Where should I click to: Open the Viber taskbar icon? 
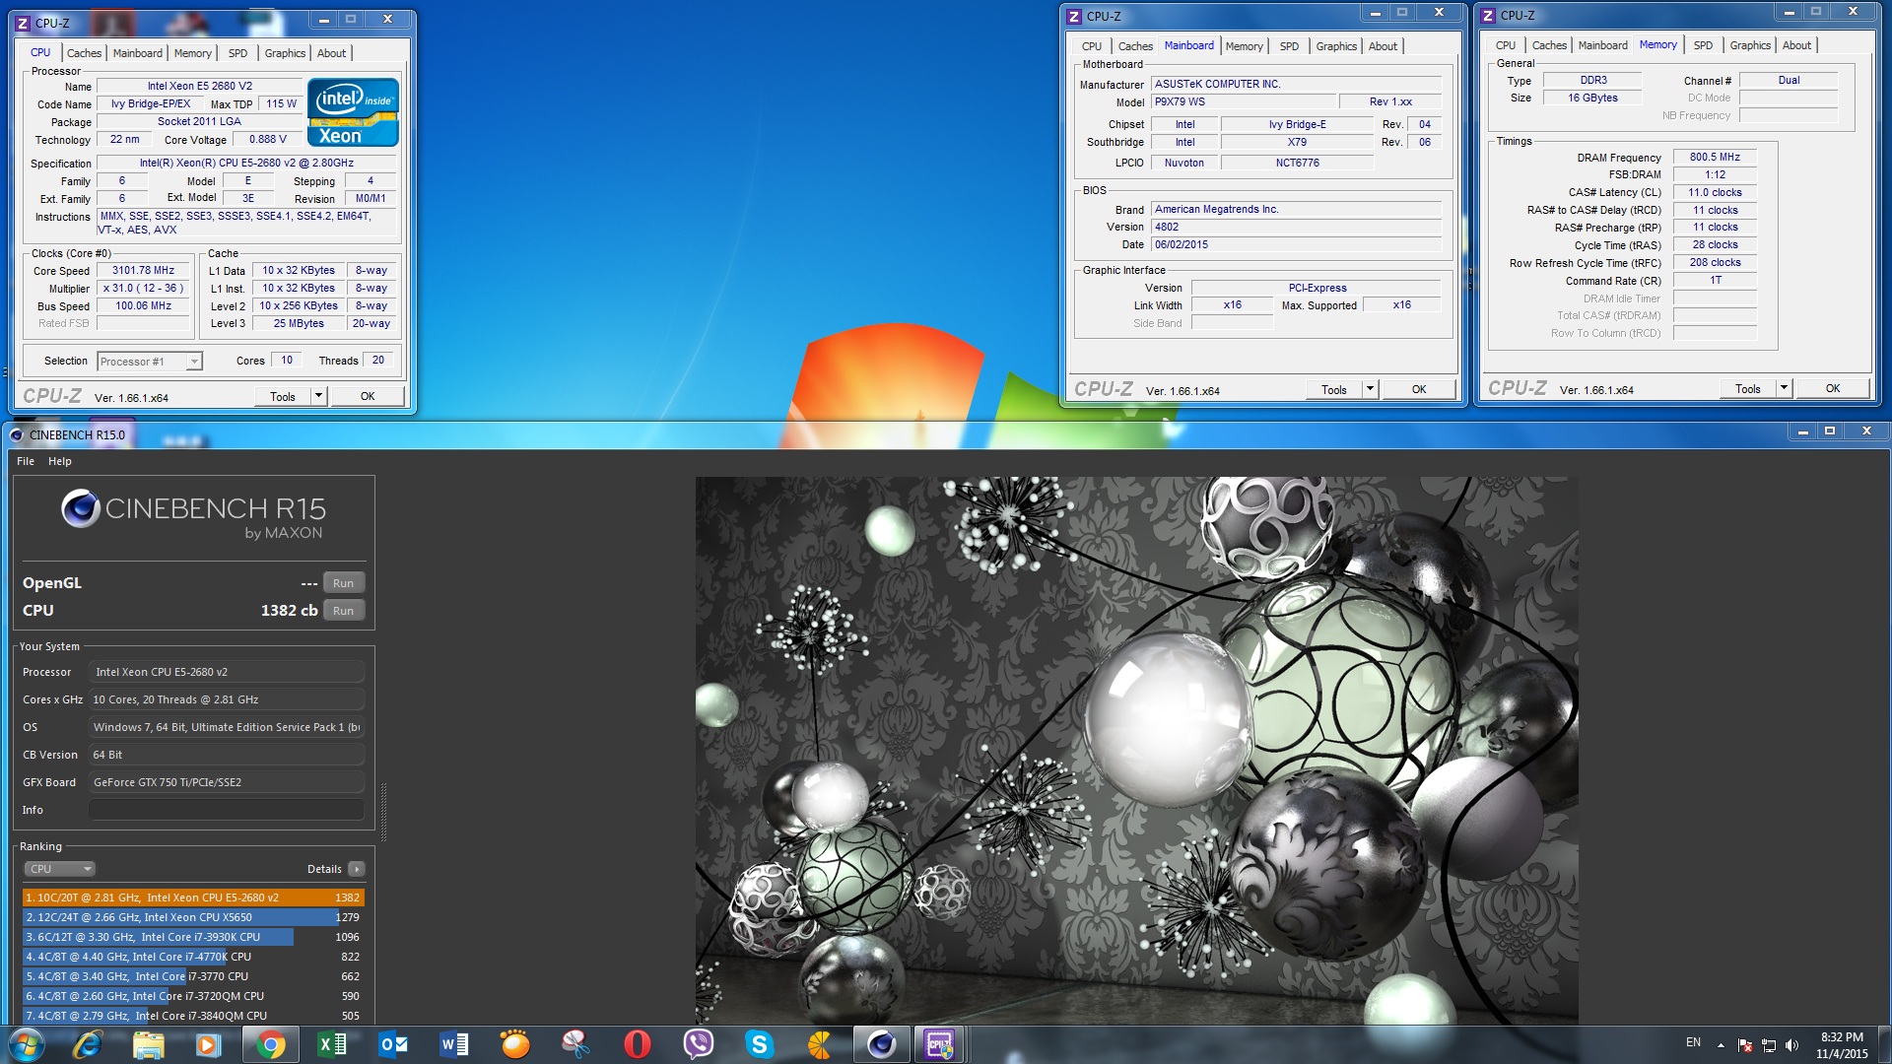pyautogui.click(x=698, y=1044)
